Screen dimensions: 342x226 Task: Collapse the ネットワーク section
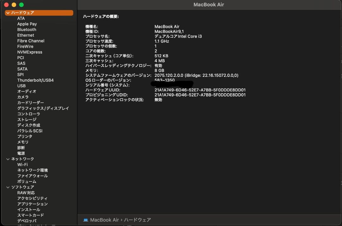click(8, 159)
